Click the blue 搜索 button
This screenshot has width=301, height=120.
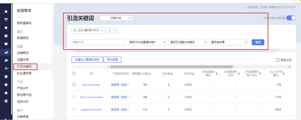point(258,42)
